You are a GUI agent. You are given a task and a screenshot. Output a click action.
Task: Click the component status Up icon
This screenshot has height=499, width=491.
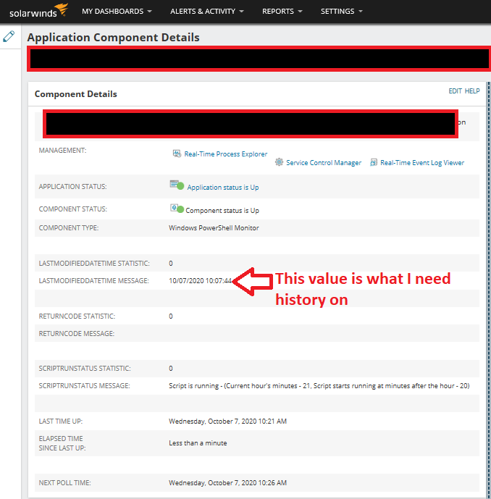[x=177, y=209]
